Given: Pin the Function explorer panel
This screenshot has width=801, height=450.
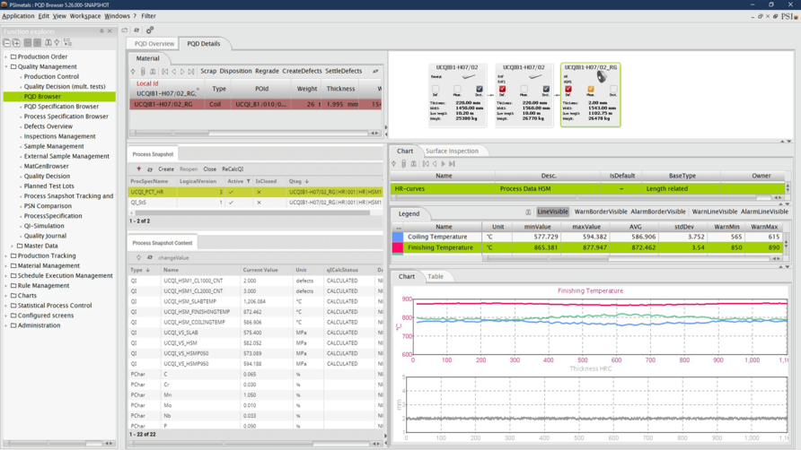Looking at the screenshot, I should (x=101, y=31).
